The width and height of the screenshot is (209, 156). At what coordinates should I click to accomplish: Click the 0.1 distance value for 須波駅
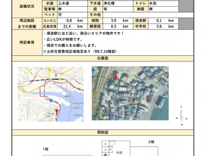coord(159,20)
